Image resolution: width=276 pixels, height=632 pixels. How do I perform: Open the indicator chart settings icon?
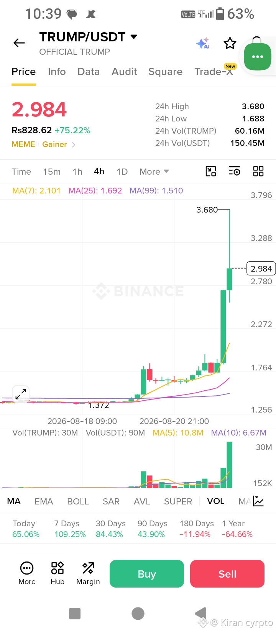point(258,501)
